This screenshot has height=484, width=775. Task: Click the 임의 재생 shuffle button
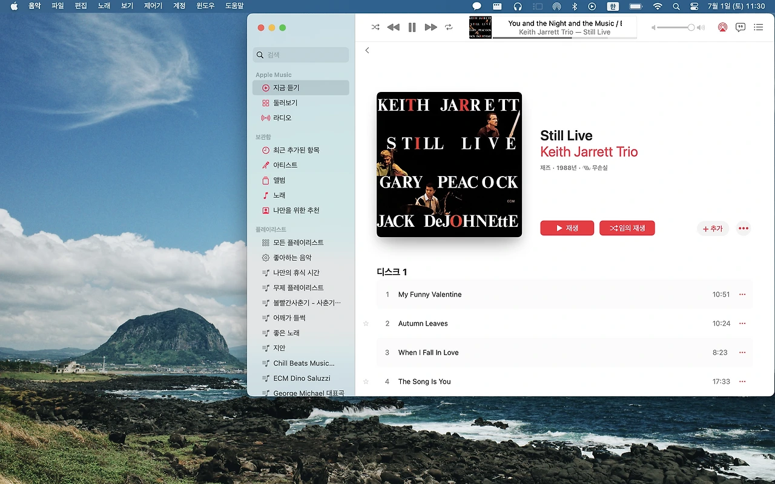point(627,228)
